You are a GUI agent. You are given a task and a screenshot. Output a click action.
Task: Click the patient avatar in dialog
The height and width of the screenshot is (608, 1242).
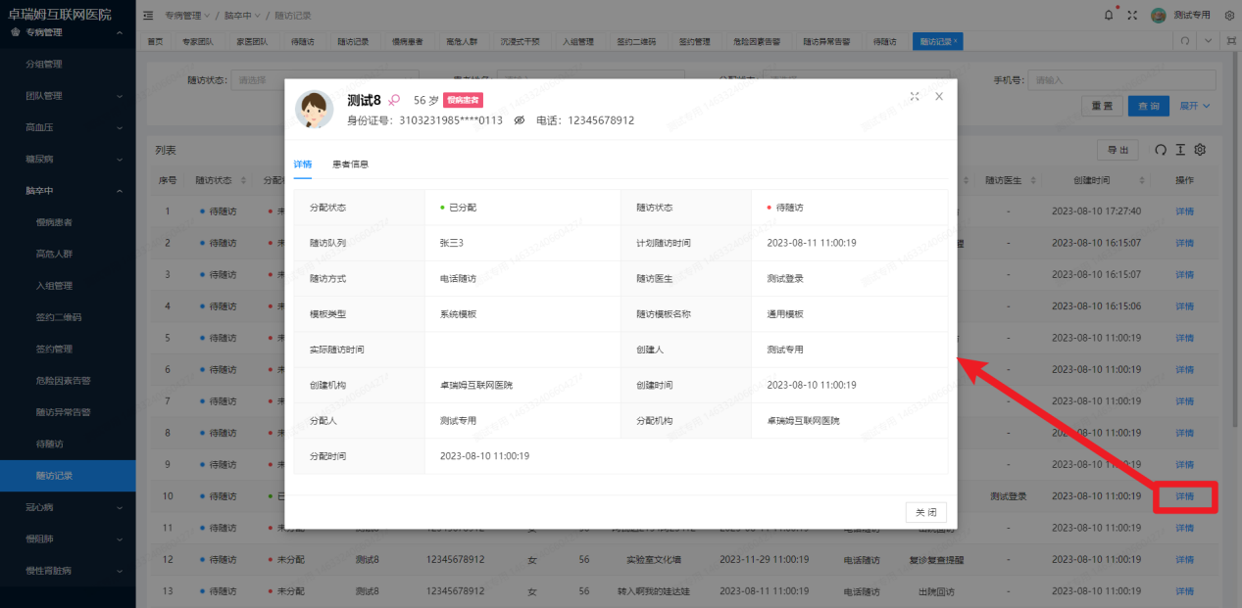(315, 110)
